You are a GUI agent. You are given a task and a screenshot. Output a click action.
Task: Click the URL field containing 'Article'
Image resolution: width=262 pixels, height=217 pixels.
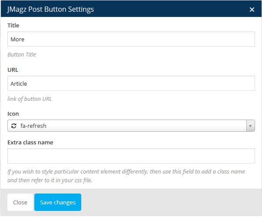coord(131,83)
